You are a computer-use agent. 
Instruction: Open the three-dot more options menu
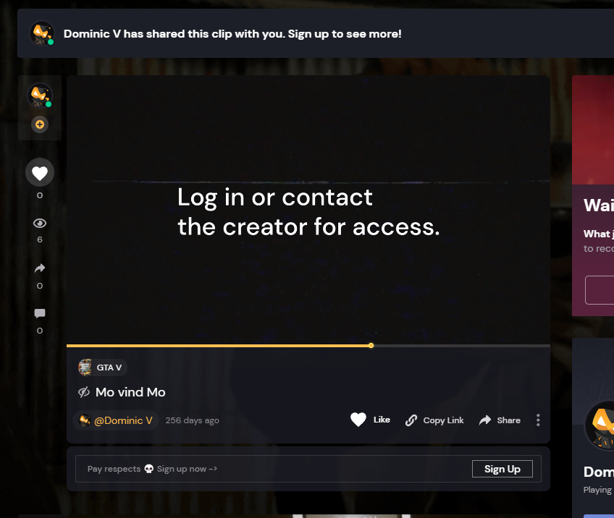[x=538, y=420]
